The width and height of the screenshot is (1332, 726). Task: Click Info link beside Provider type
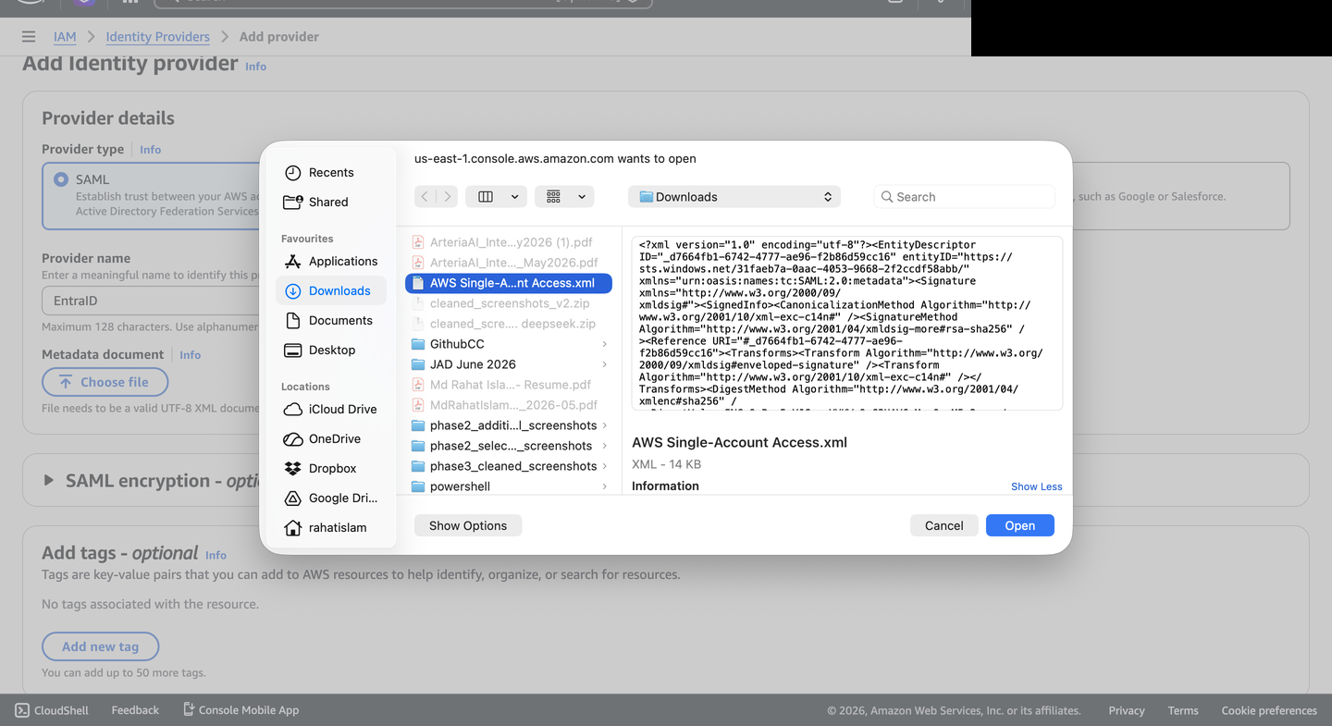(150, 150)
